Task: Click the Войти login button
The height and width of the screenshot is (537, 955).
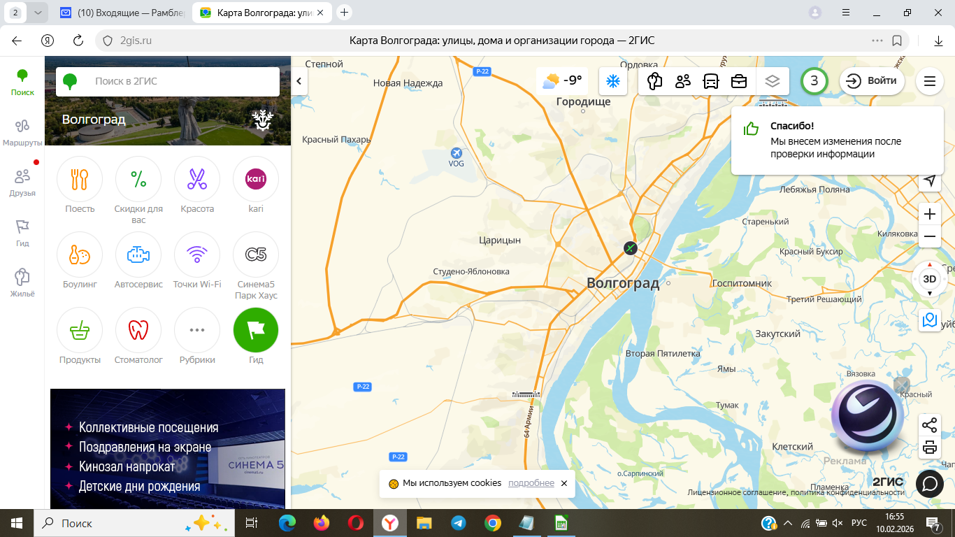Action: tap(872, 81)
